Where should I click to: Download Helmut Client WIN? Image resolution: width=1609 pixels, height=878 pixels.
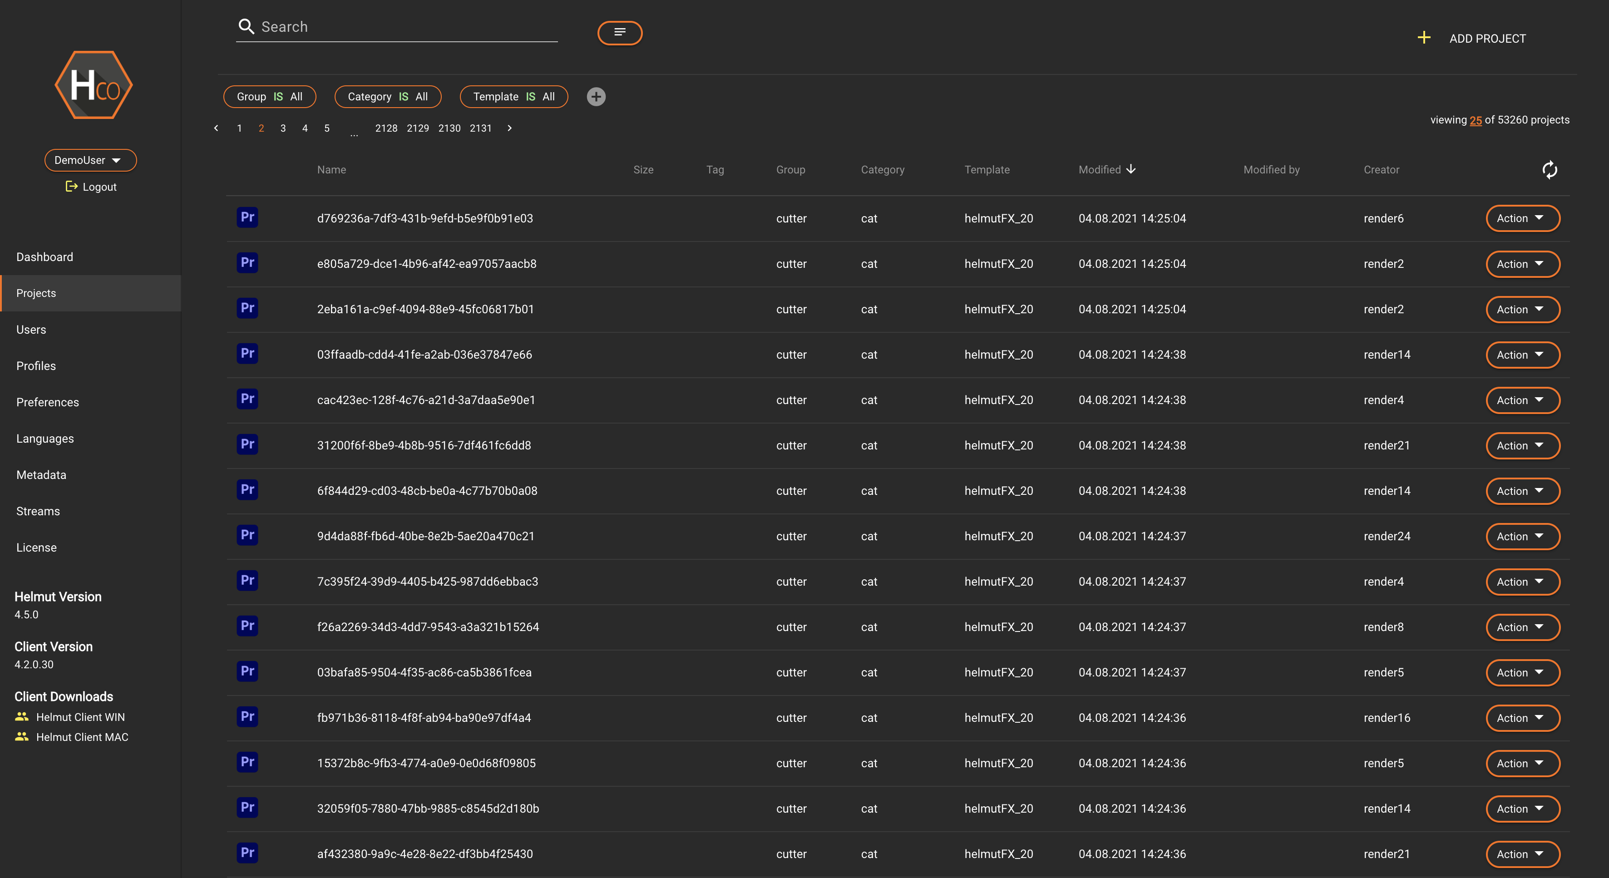[x=80, y=717]
